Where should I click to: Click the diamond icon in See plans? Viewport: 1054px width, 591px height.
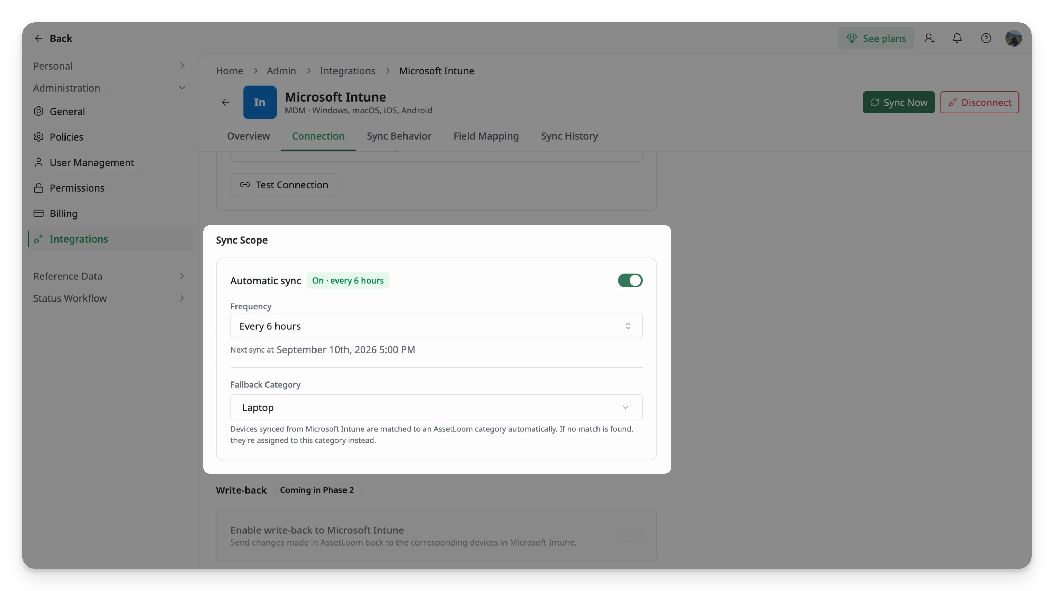click(x=852, y=38)
